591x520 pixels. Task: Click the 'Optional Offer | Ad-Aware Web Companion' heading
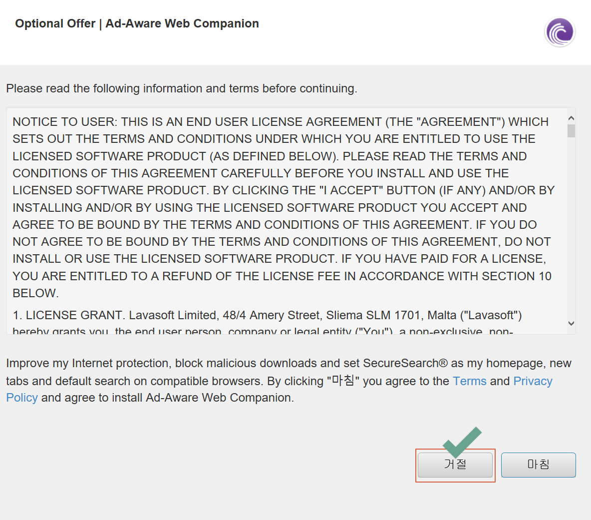pos(137,23)
